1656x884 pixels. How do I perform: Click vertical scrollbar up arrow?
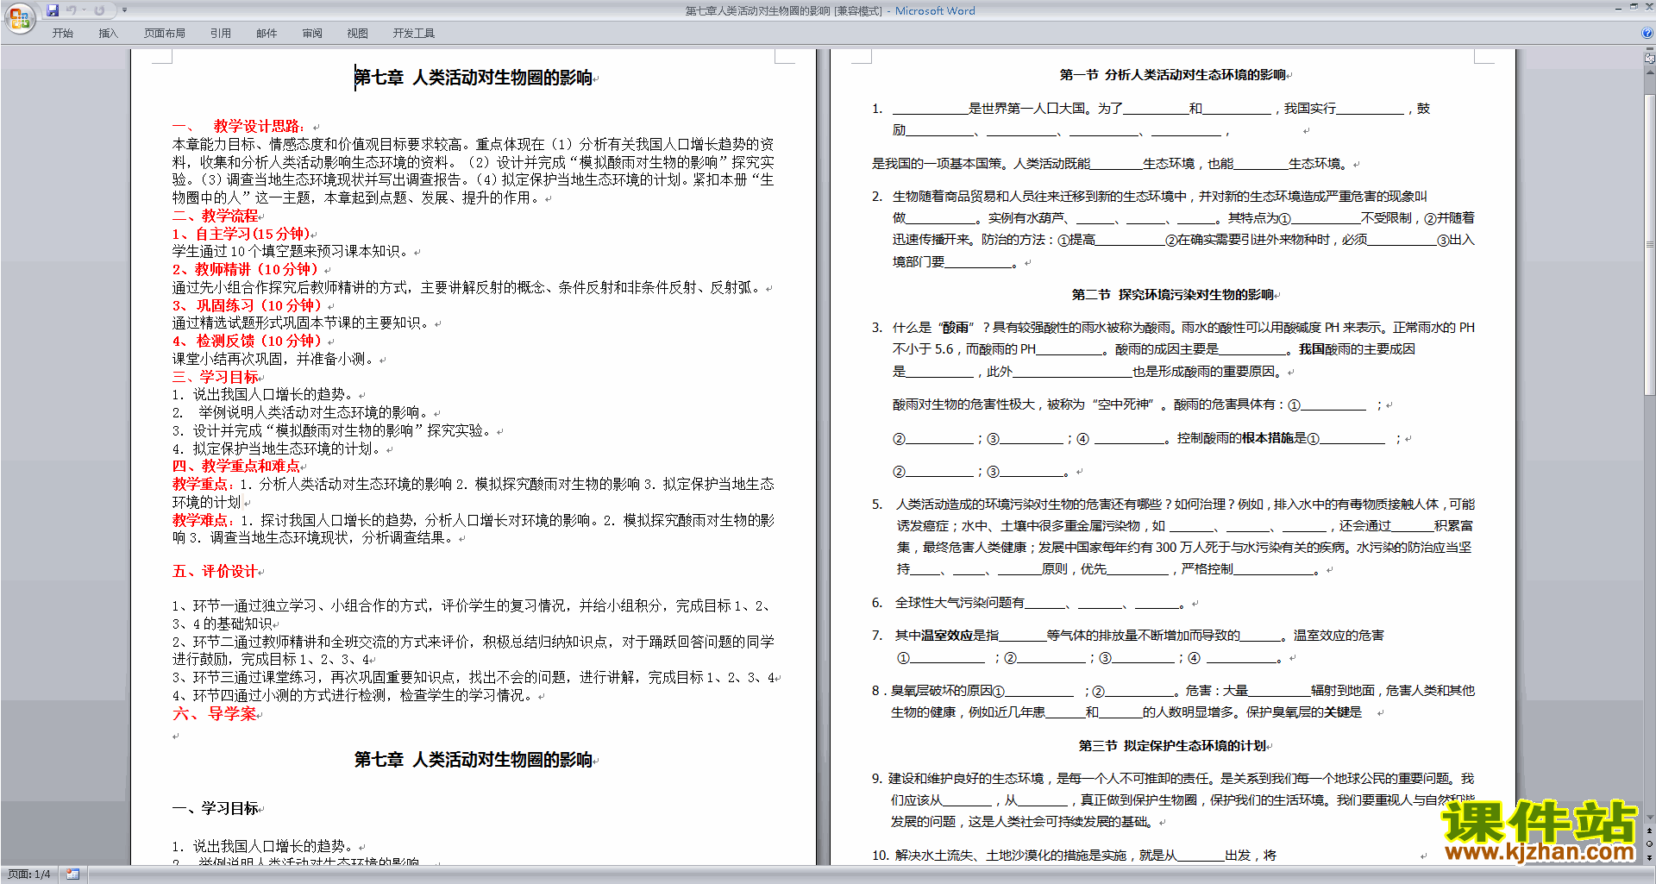click(x=1650, y=72)
